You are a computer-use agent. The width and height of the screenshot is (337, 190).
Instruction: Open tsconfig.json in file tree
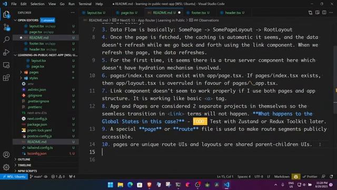point(37,154)
